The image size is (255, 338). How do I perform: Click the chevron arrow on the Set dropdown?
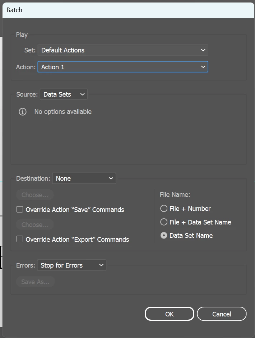[203, 50]
